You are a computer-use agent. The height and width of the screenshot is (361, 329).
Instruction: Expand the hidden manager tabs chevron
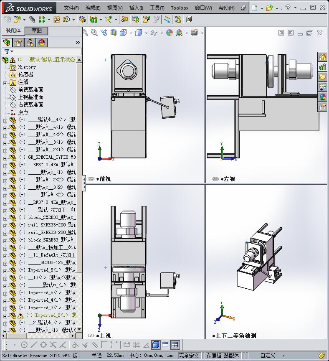tap(78, 42)
